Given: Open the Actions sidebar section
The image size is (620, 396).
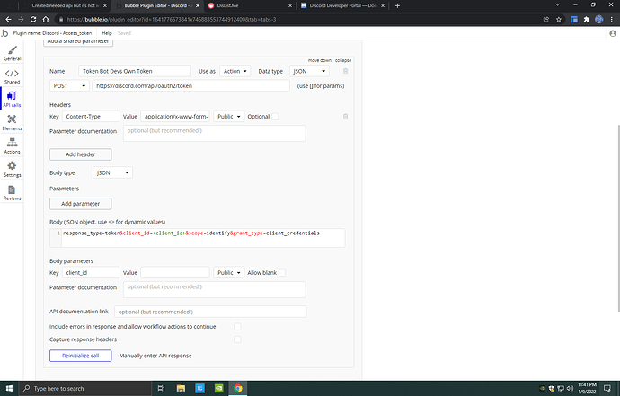Looking at the screenshot, I should pyautogui.click(x=13, y=145).
